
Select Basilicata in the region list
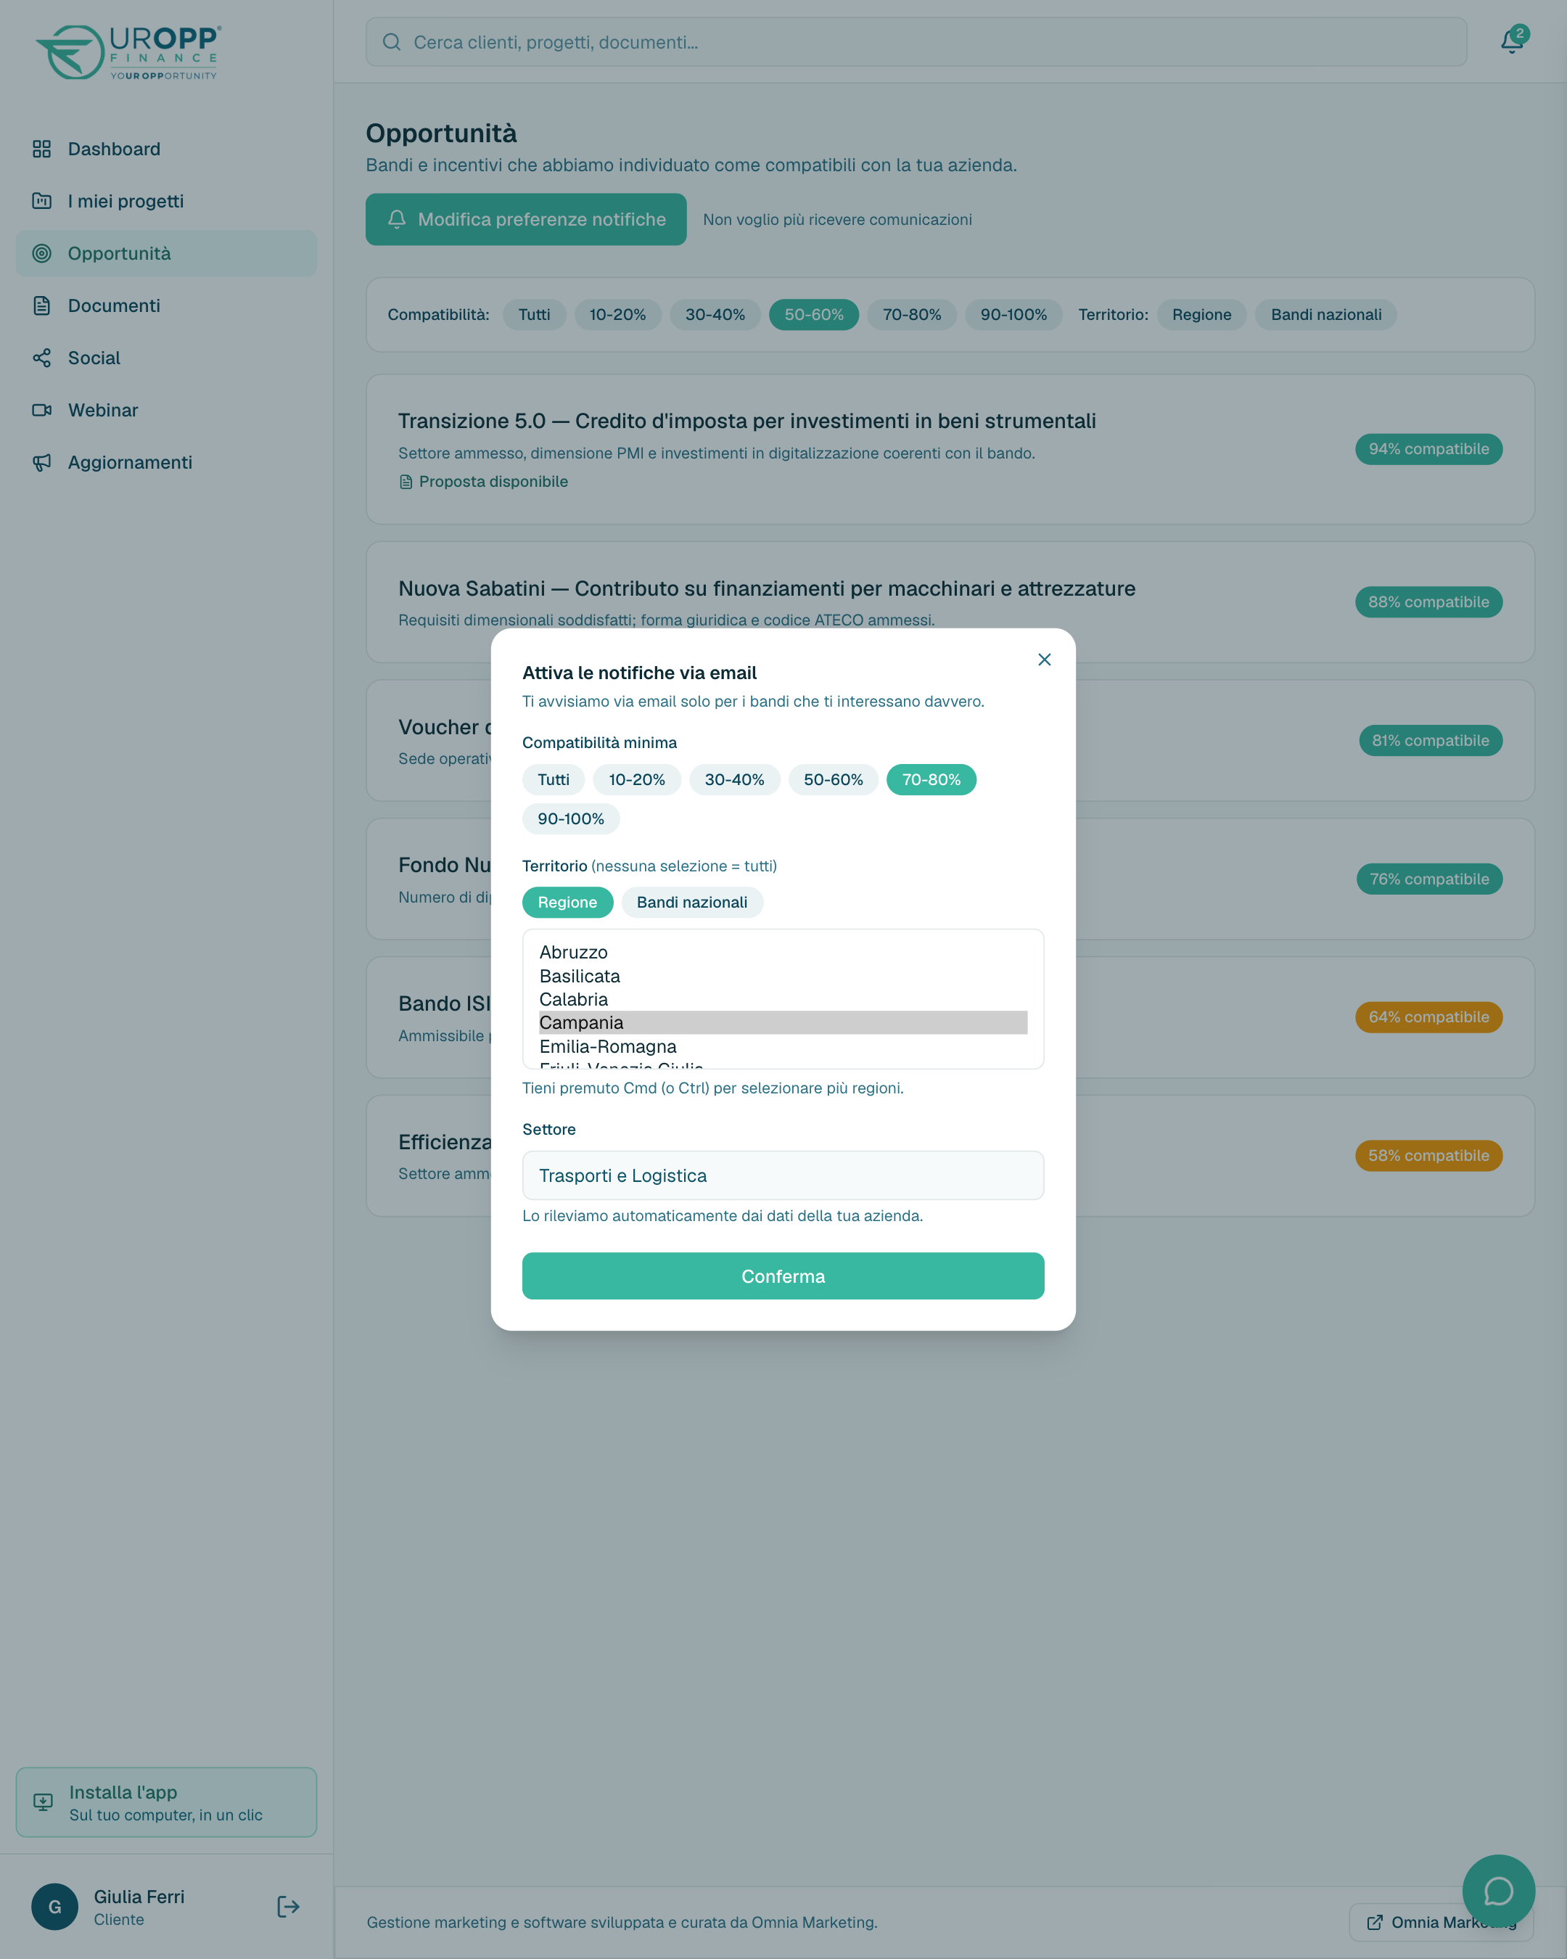tap(783, 976)
